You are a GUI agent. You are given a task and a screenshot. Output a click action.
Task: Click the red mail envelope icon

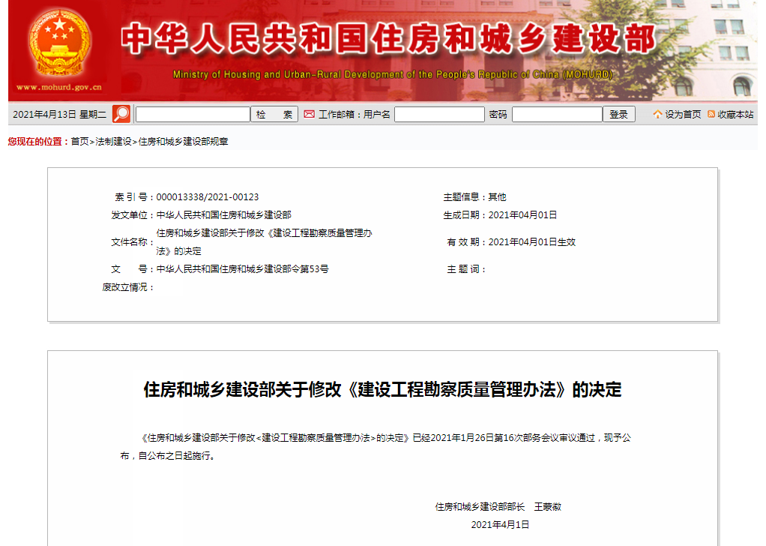pos(309,114)
